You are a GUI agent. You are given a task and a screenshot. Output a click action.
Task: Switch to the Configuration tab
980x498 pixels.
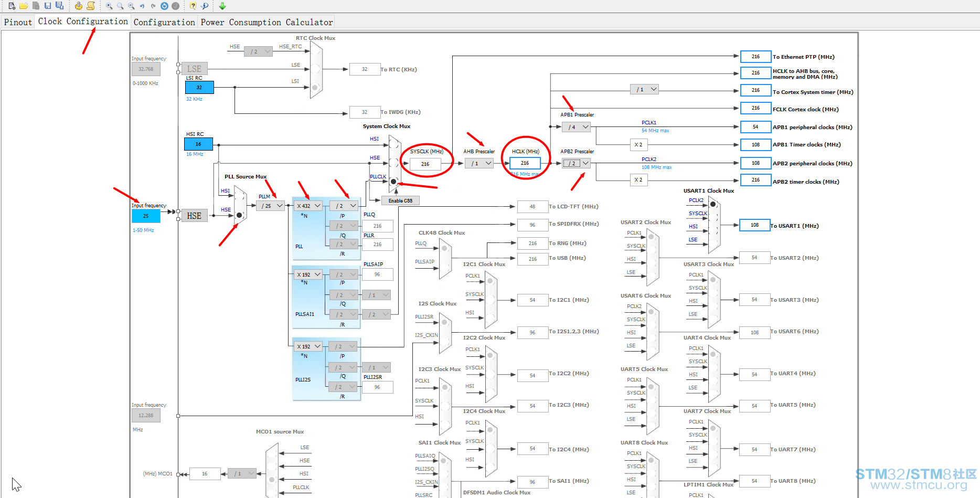click(164, 22)
